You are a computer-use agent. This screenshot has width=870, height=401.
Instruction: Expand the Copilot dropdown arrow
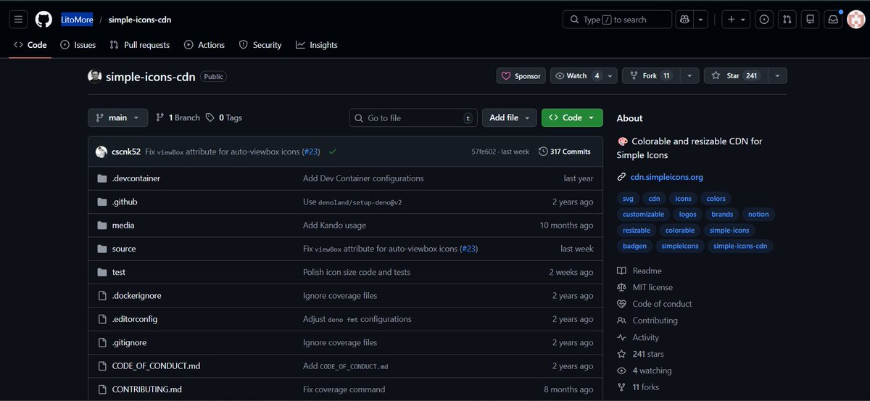700,20
